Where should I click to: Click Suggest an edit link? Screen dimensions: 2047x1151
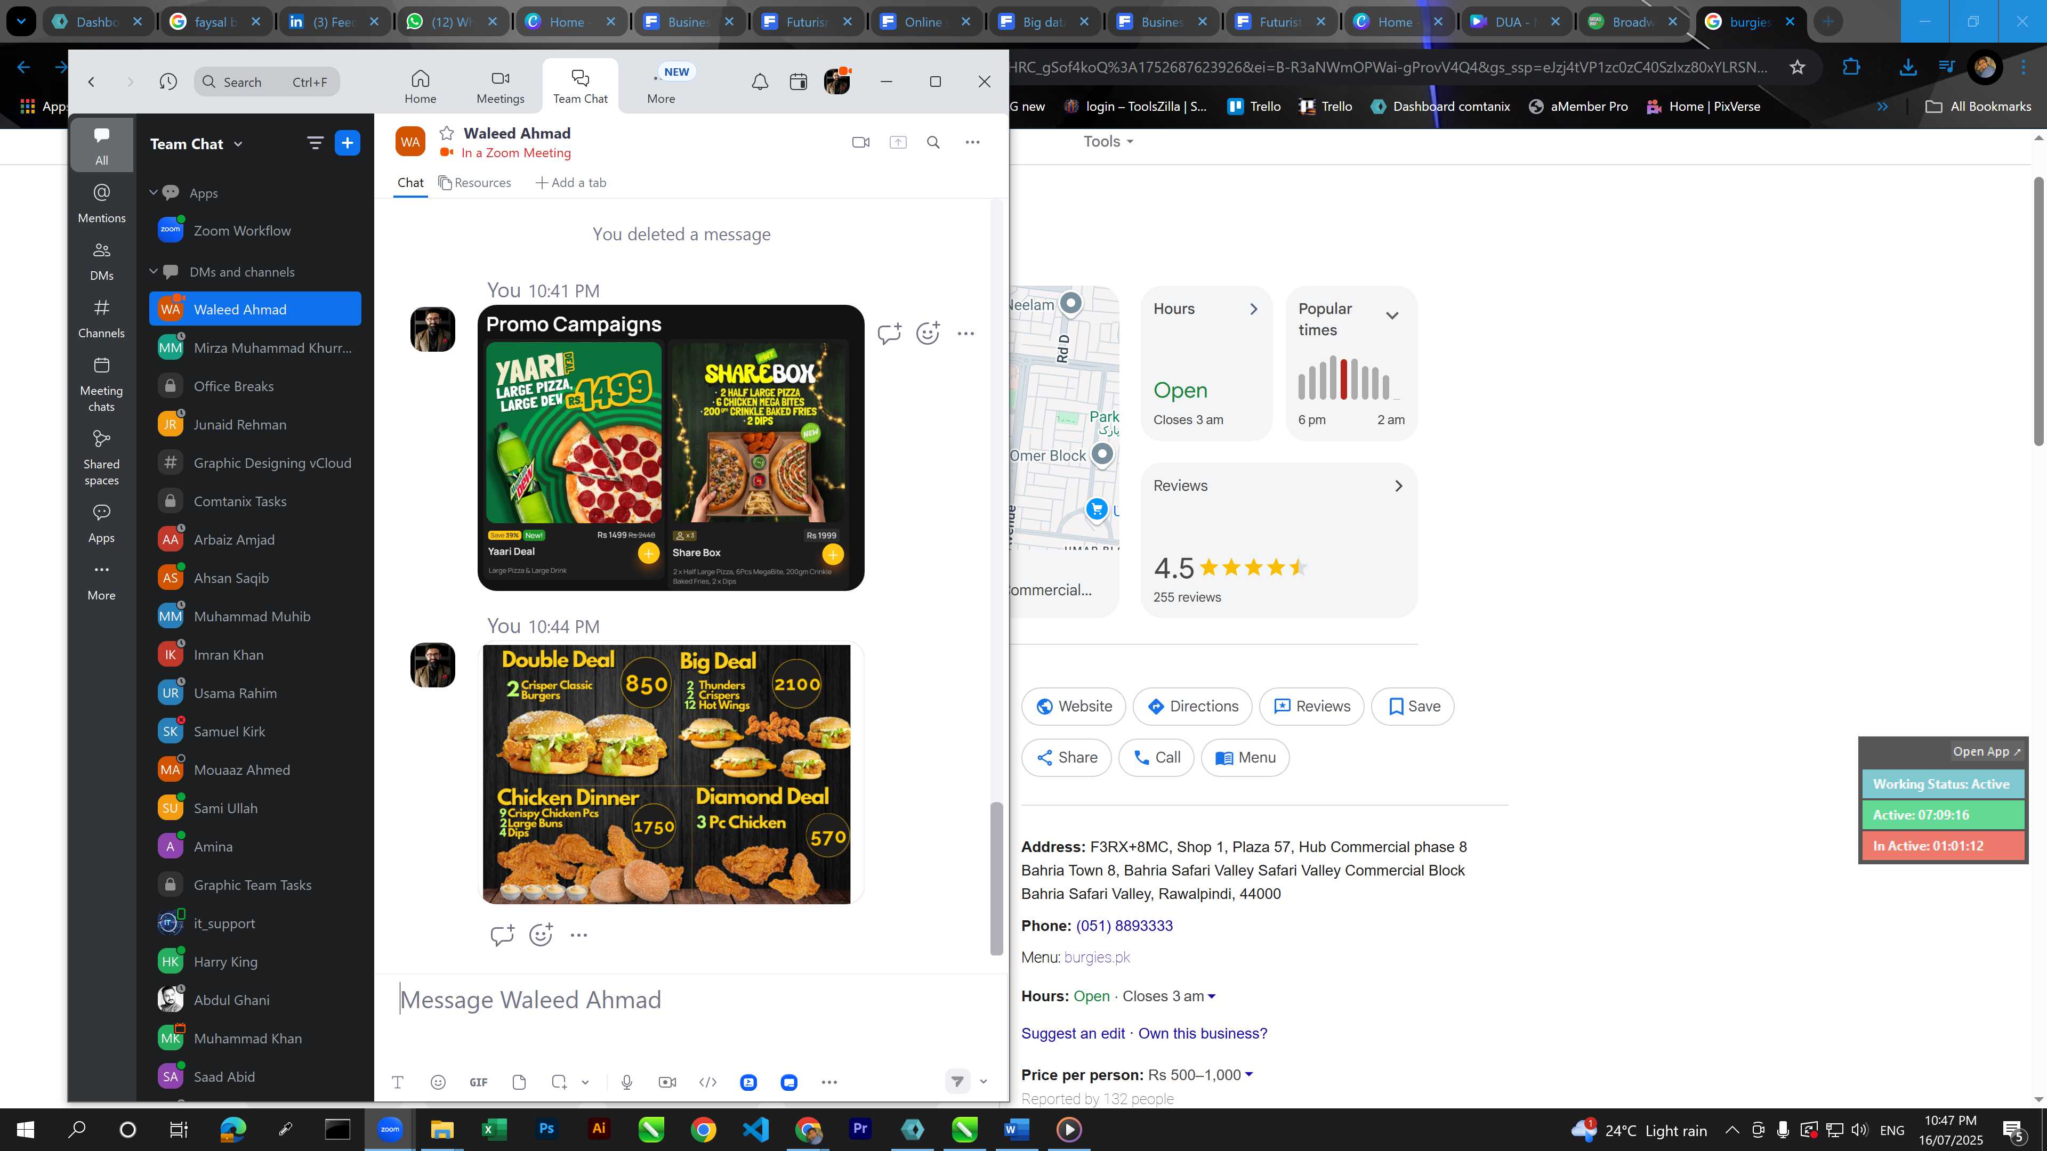click(x=1073, y=1033)
